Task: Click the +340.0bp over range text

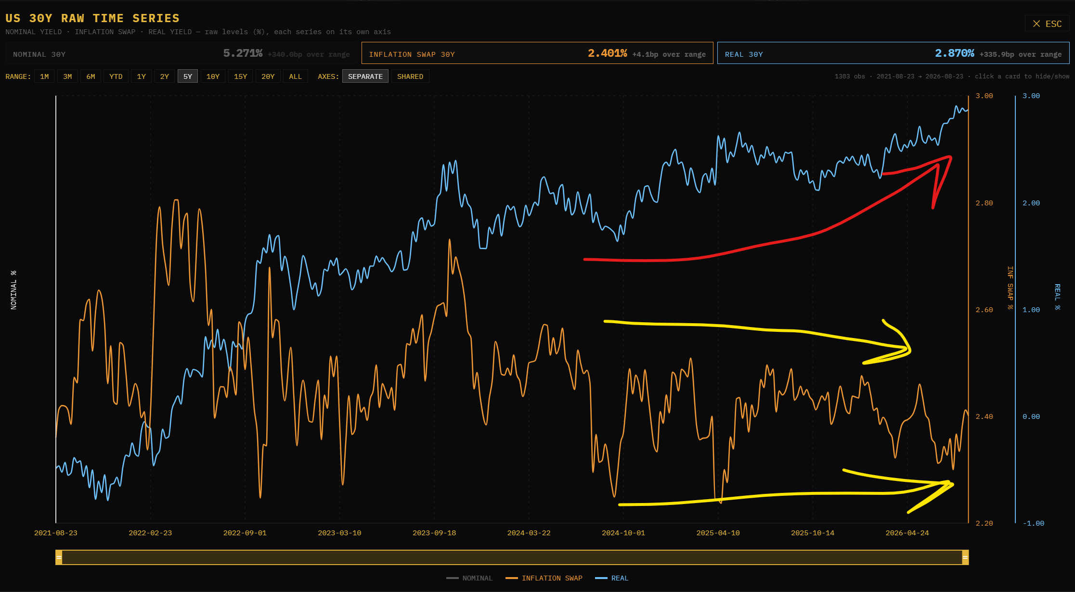Action: coord(309,54)
